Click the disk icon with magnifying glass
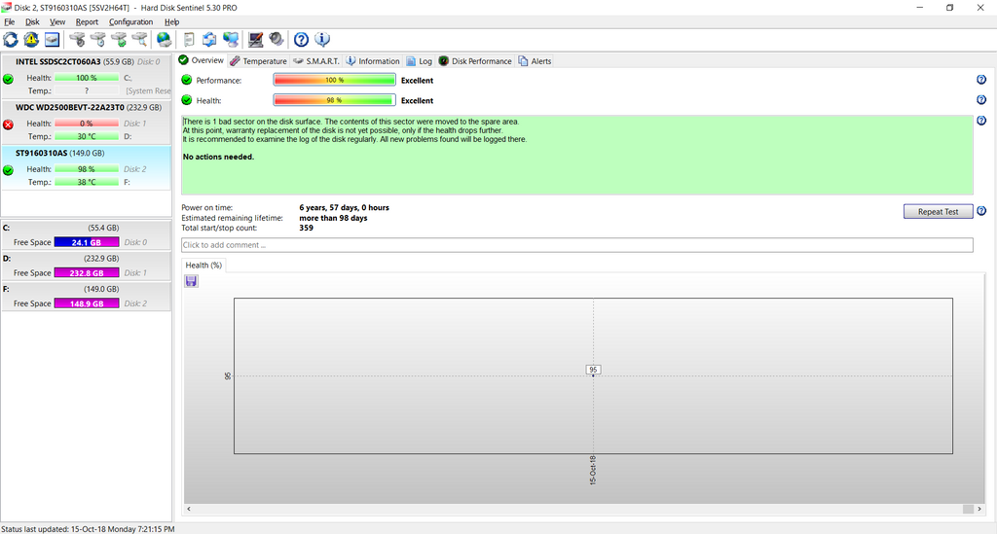The width and height of the screenshot is (997, 534). point(139,39)
